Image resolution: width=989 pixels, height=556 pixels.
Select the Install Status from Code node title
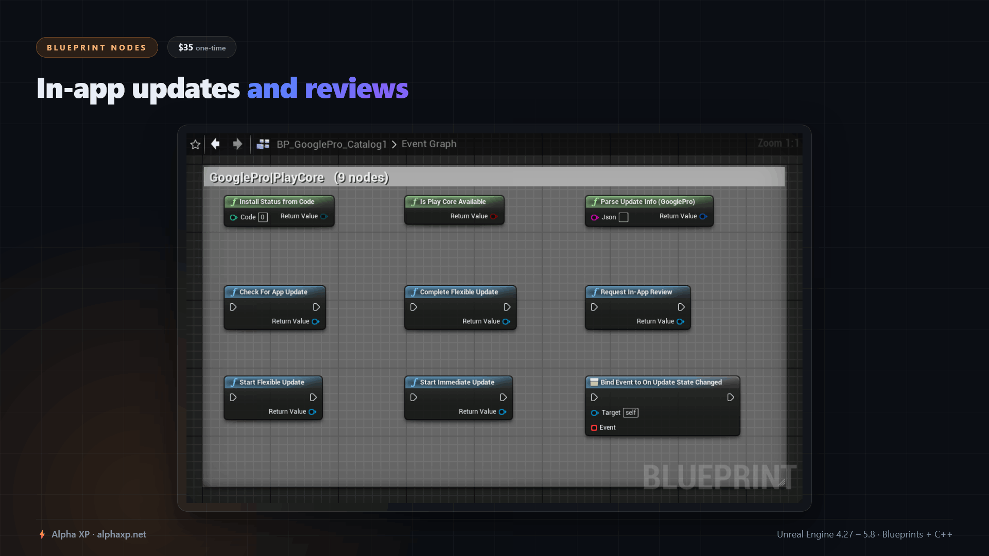coord(277,202)
